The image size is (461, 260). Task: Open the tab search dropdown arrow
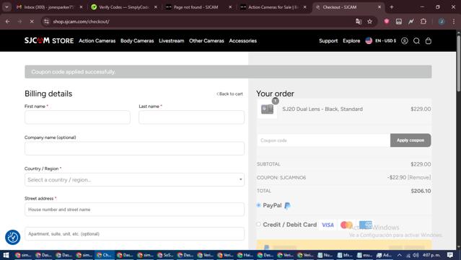[x=6, y=7]
